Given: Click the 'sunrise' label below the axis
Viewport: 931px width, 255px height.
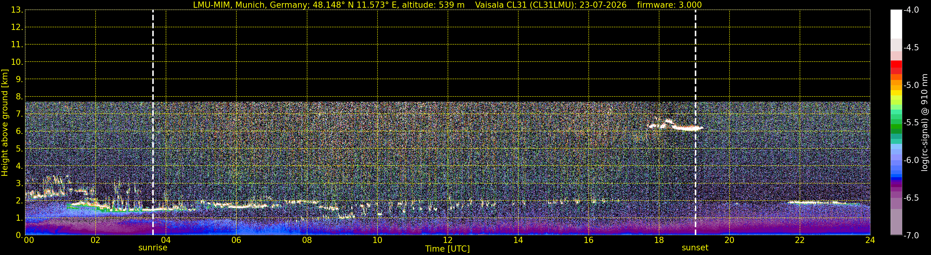Looking at the screenshot, I should click(153, 248).
